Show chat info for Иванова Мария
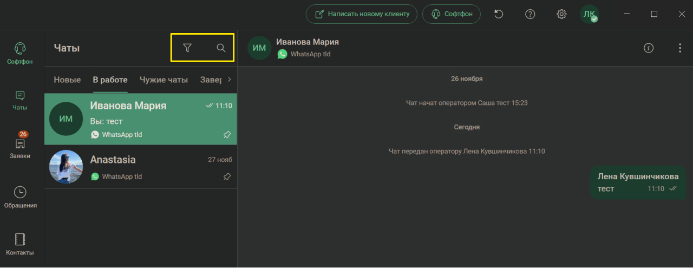 [x=649, y=48]
